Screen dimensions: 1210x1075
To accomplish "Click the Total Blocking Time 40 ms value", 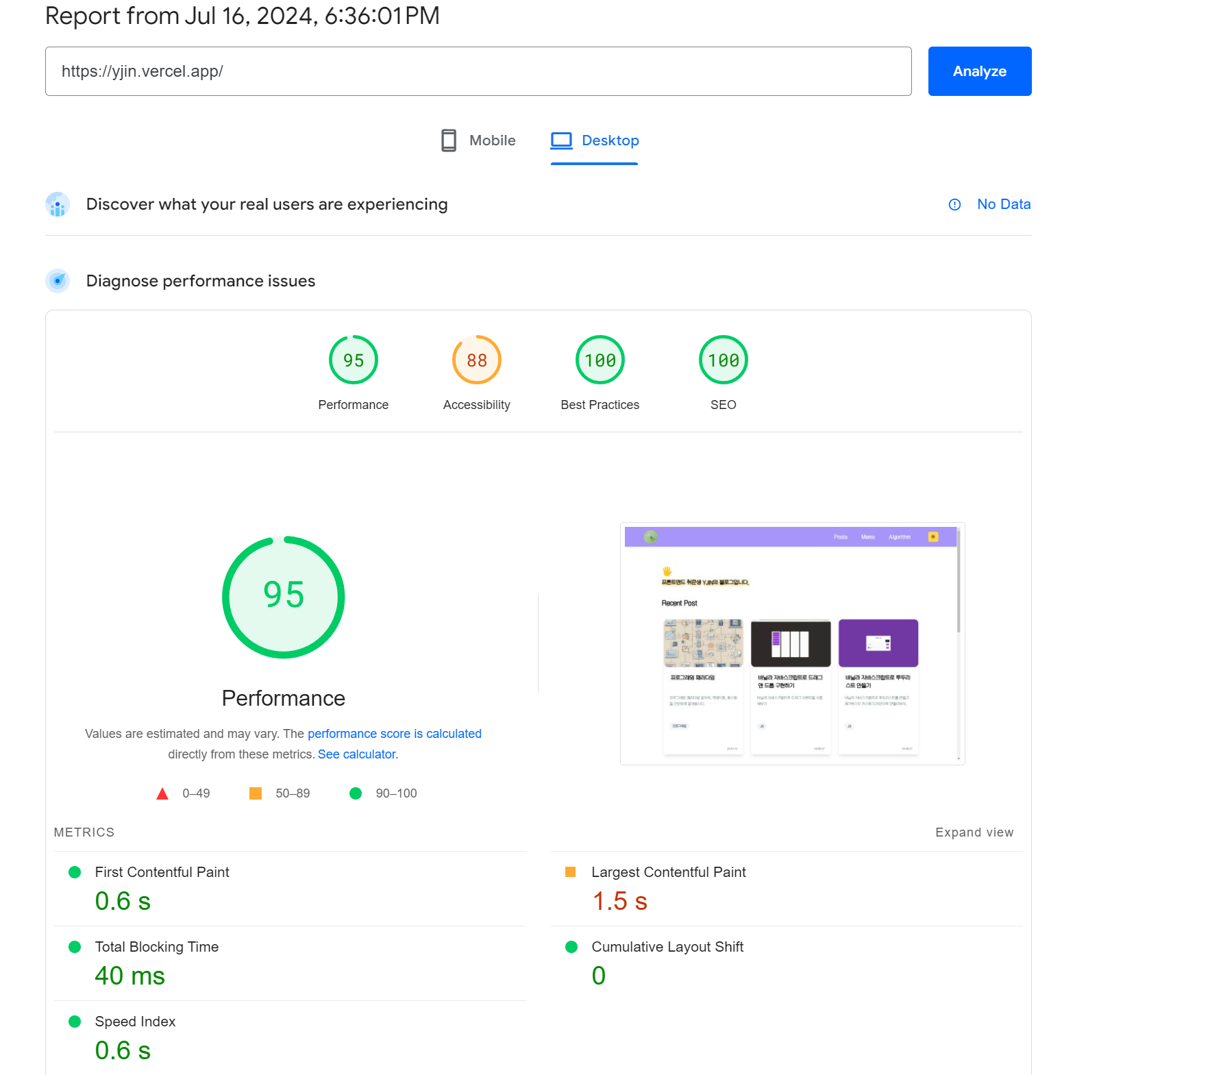I will 130,976.
